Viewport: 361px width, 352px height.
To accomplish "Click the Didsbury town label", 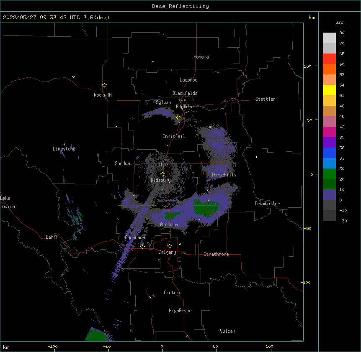I will point(161,180).
